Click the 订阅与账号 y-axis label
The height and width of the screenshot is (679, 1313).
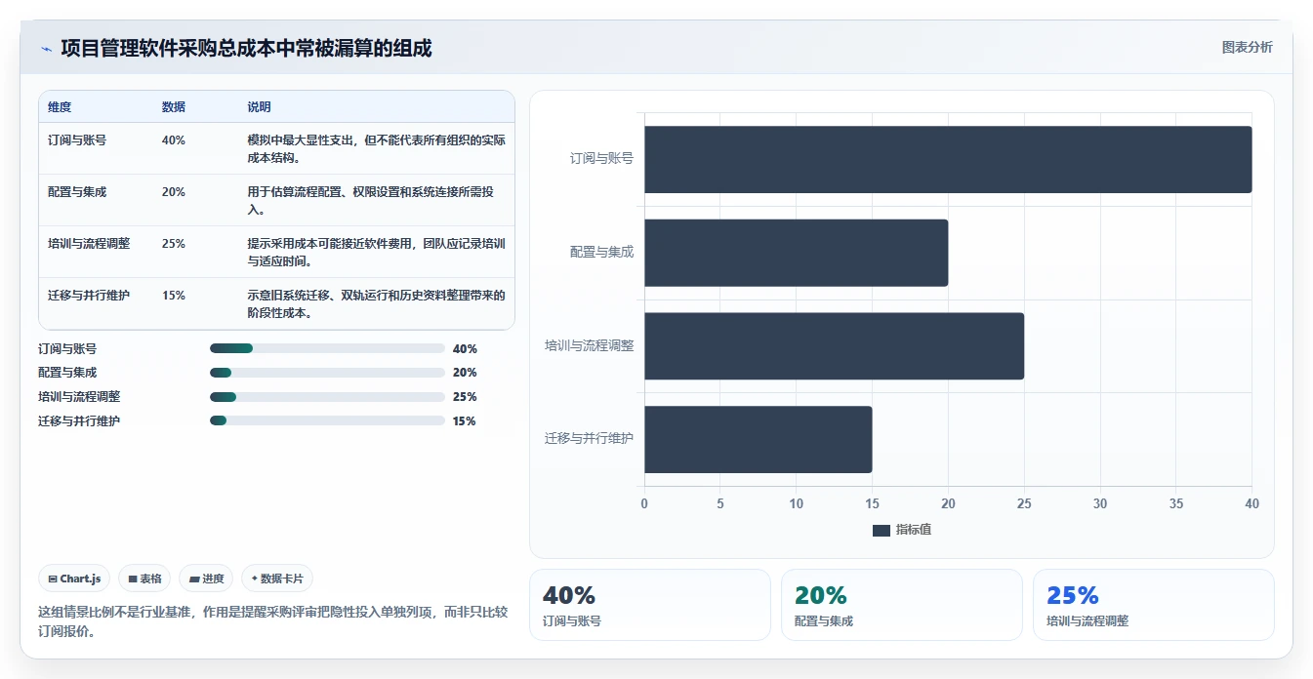coord(601,158)
